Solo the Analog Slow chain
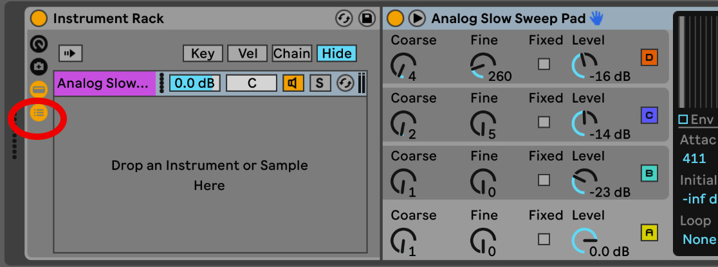This screenshot has height=267, width=718. [320, 83]
